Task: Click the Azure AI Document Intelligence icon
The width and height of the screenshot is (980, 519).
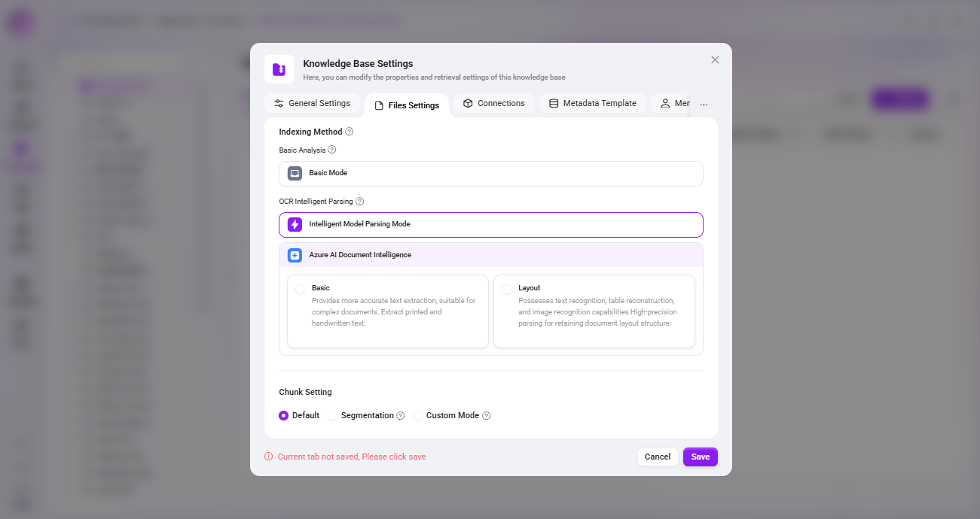Action: 295,255
